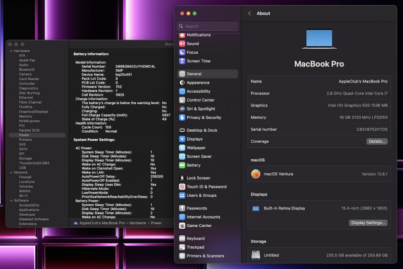This screenshot has width=403, height=269.
Task: Click the macOS Ventura logo icon
Action: point(255,174)
